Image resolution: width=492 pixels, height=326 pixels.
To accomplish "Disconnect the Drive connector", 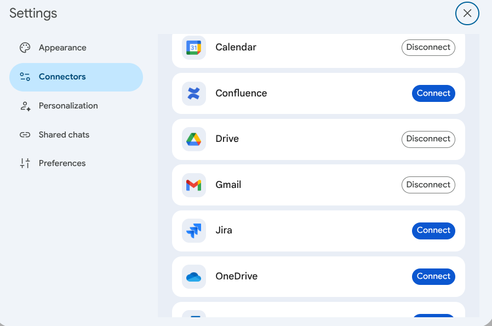I will 428,139.
